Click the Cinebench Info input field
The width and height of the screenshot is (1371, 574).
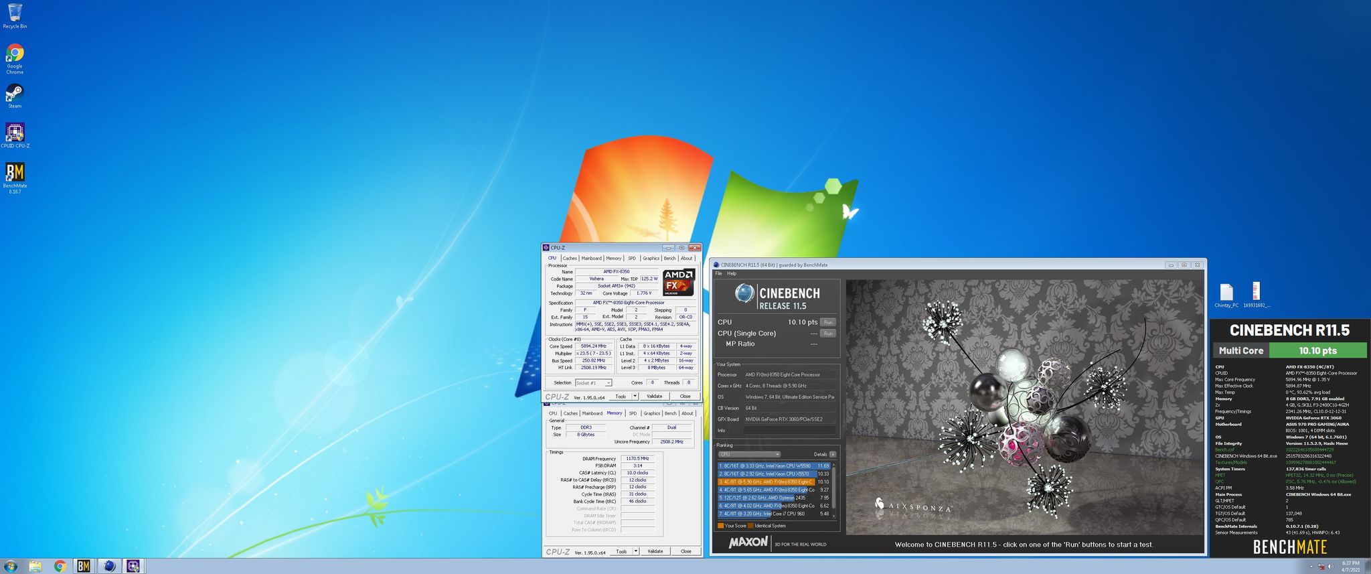click(x=790, y=431)
